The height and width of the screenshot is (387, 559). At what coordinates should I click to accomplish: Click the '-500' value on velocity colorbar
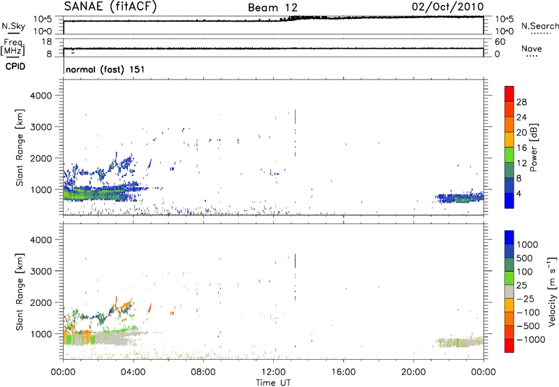[528, 326]
